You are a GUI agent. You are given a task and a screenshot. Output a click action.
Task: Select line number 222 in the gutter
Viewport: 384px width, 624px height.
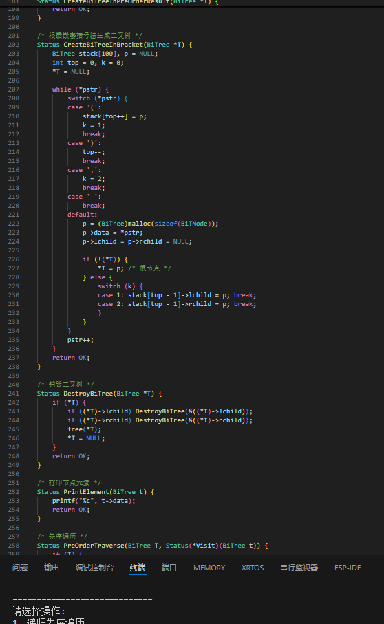click(14, 224)
